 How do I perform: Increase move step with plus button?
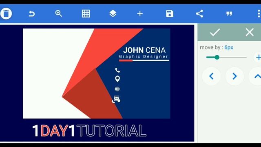pyautogui.click(x=258, y=57)
